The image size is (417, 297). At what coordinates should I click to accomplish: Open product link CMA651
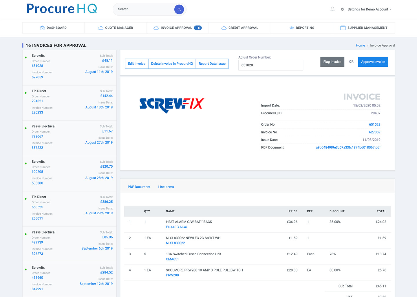pos(172,259)
